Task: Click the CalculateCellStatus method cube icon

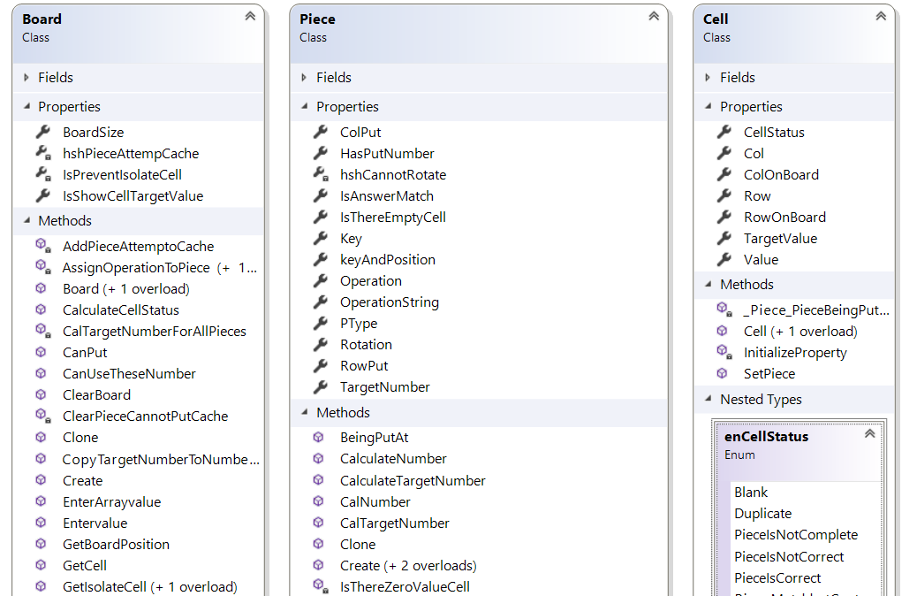Action: [x=41, y=309]
